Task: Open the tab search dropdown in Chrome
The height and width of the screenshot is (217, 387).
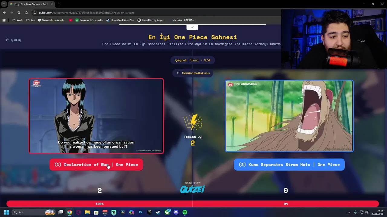Action: [x=4, y=4]
